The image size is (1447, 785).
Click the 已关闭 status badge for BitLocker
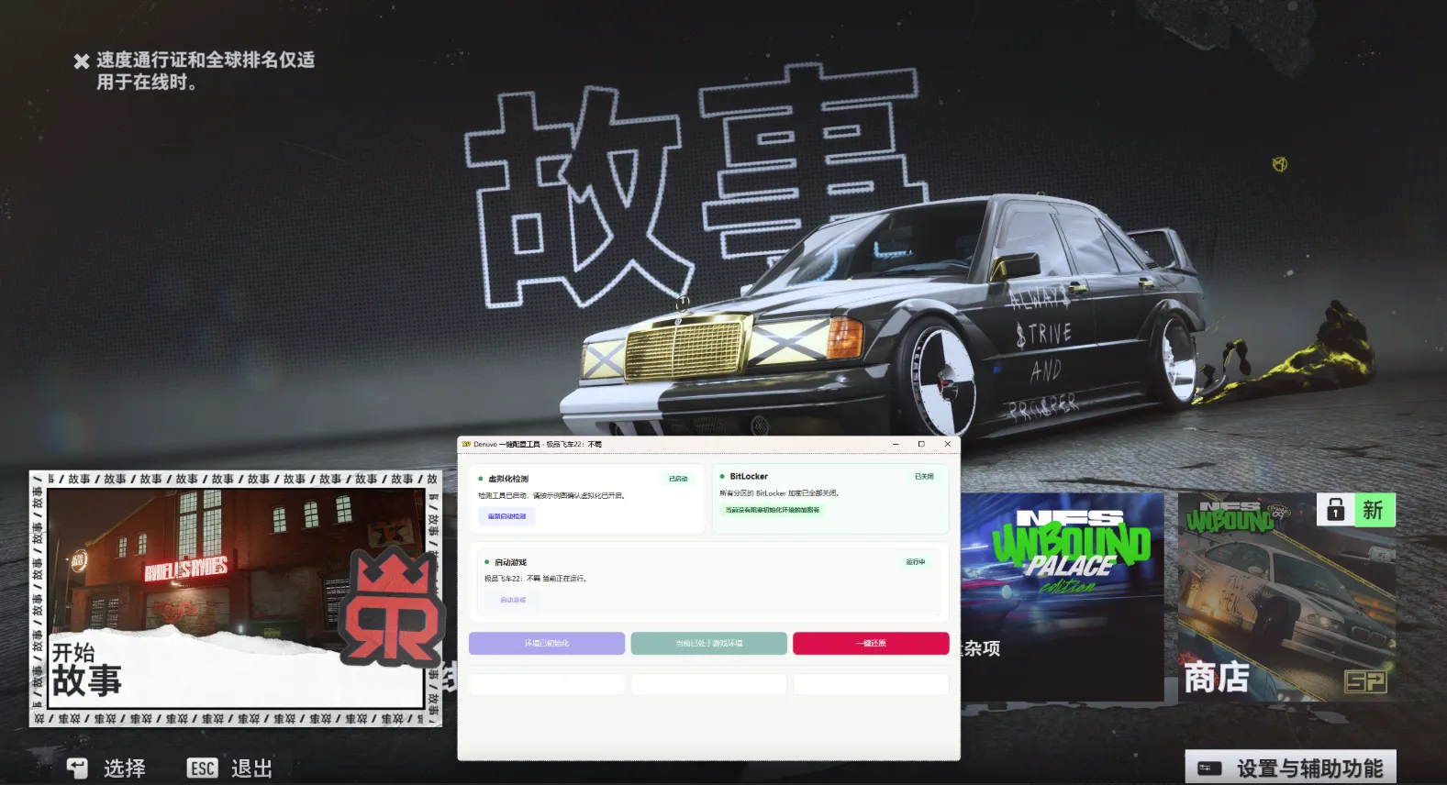pos(924,477)
